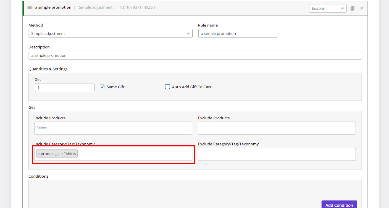Click the duplicate rule icon

coord(352,8)
